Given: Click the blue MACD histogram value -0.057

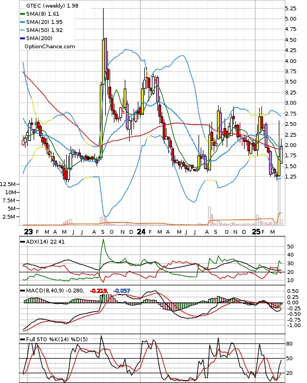Looking at the screenshot, I should [121, 291].
